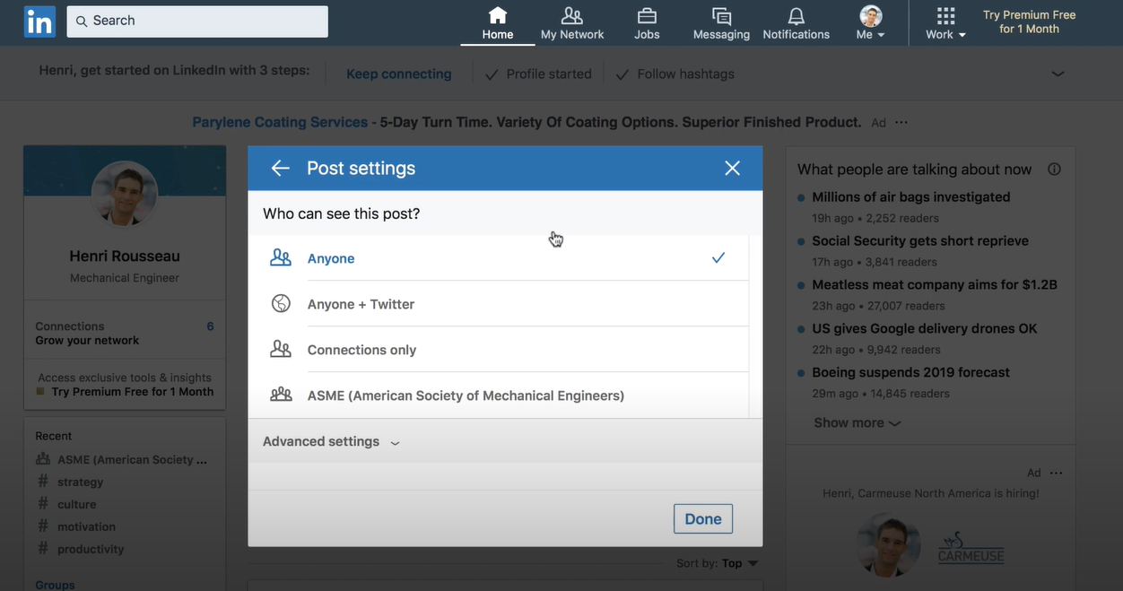Image resolution: width=1123 pixels, height=591 pixels.
Task: Click Henri Rousseau sidebar profile photo
Action: [x=125, y=195]
